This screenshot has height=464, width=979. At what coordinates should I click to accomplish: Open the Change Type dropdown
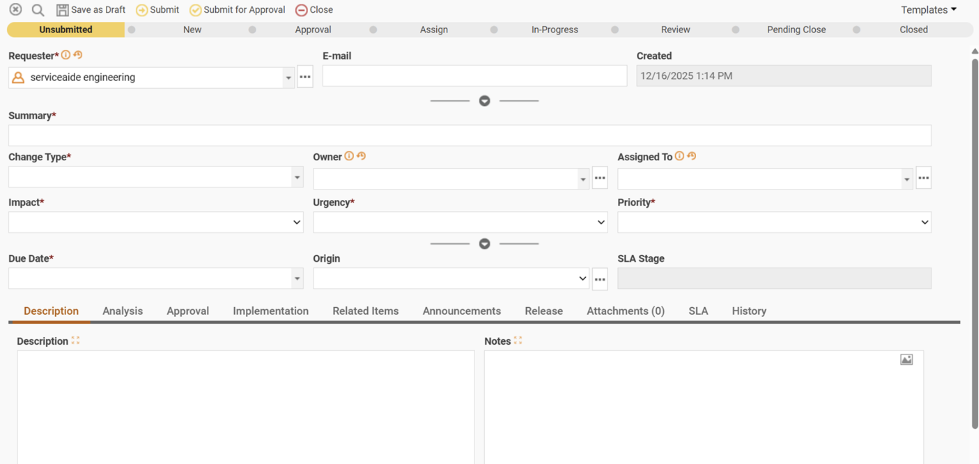[297, 177]
